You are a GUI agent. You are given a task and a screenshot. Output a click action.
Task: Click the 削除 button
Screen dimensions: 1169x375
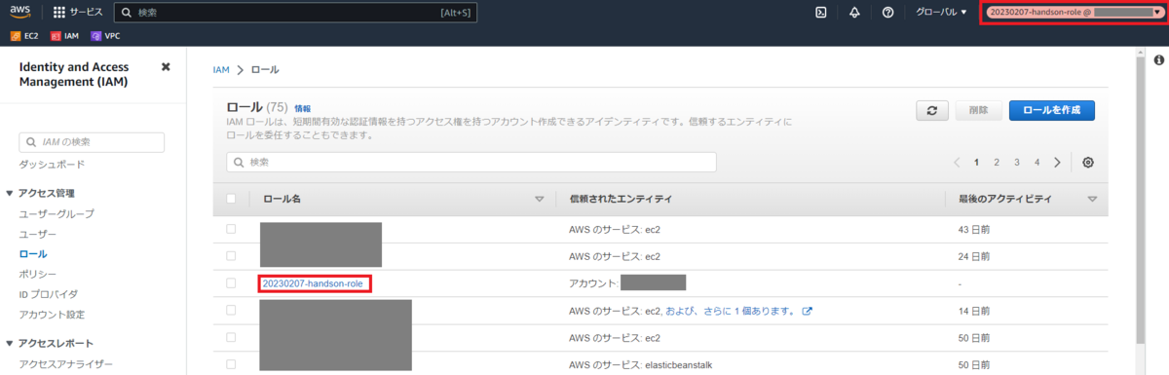click(978, 110)
